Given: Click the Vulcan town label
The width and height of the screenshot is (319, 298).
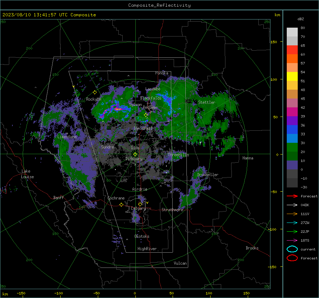Looking at the screenshot, I should pos(180,263).
